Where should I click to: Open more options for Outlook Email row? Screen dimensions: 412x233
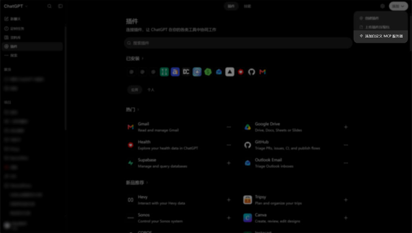(346, 163)
